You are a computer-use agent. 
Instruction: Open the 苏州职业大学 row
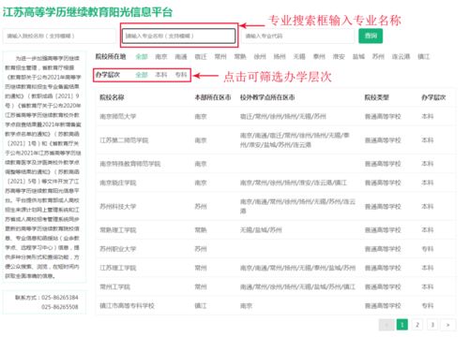tap(276, 249)
